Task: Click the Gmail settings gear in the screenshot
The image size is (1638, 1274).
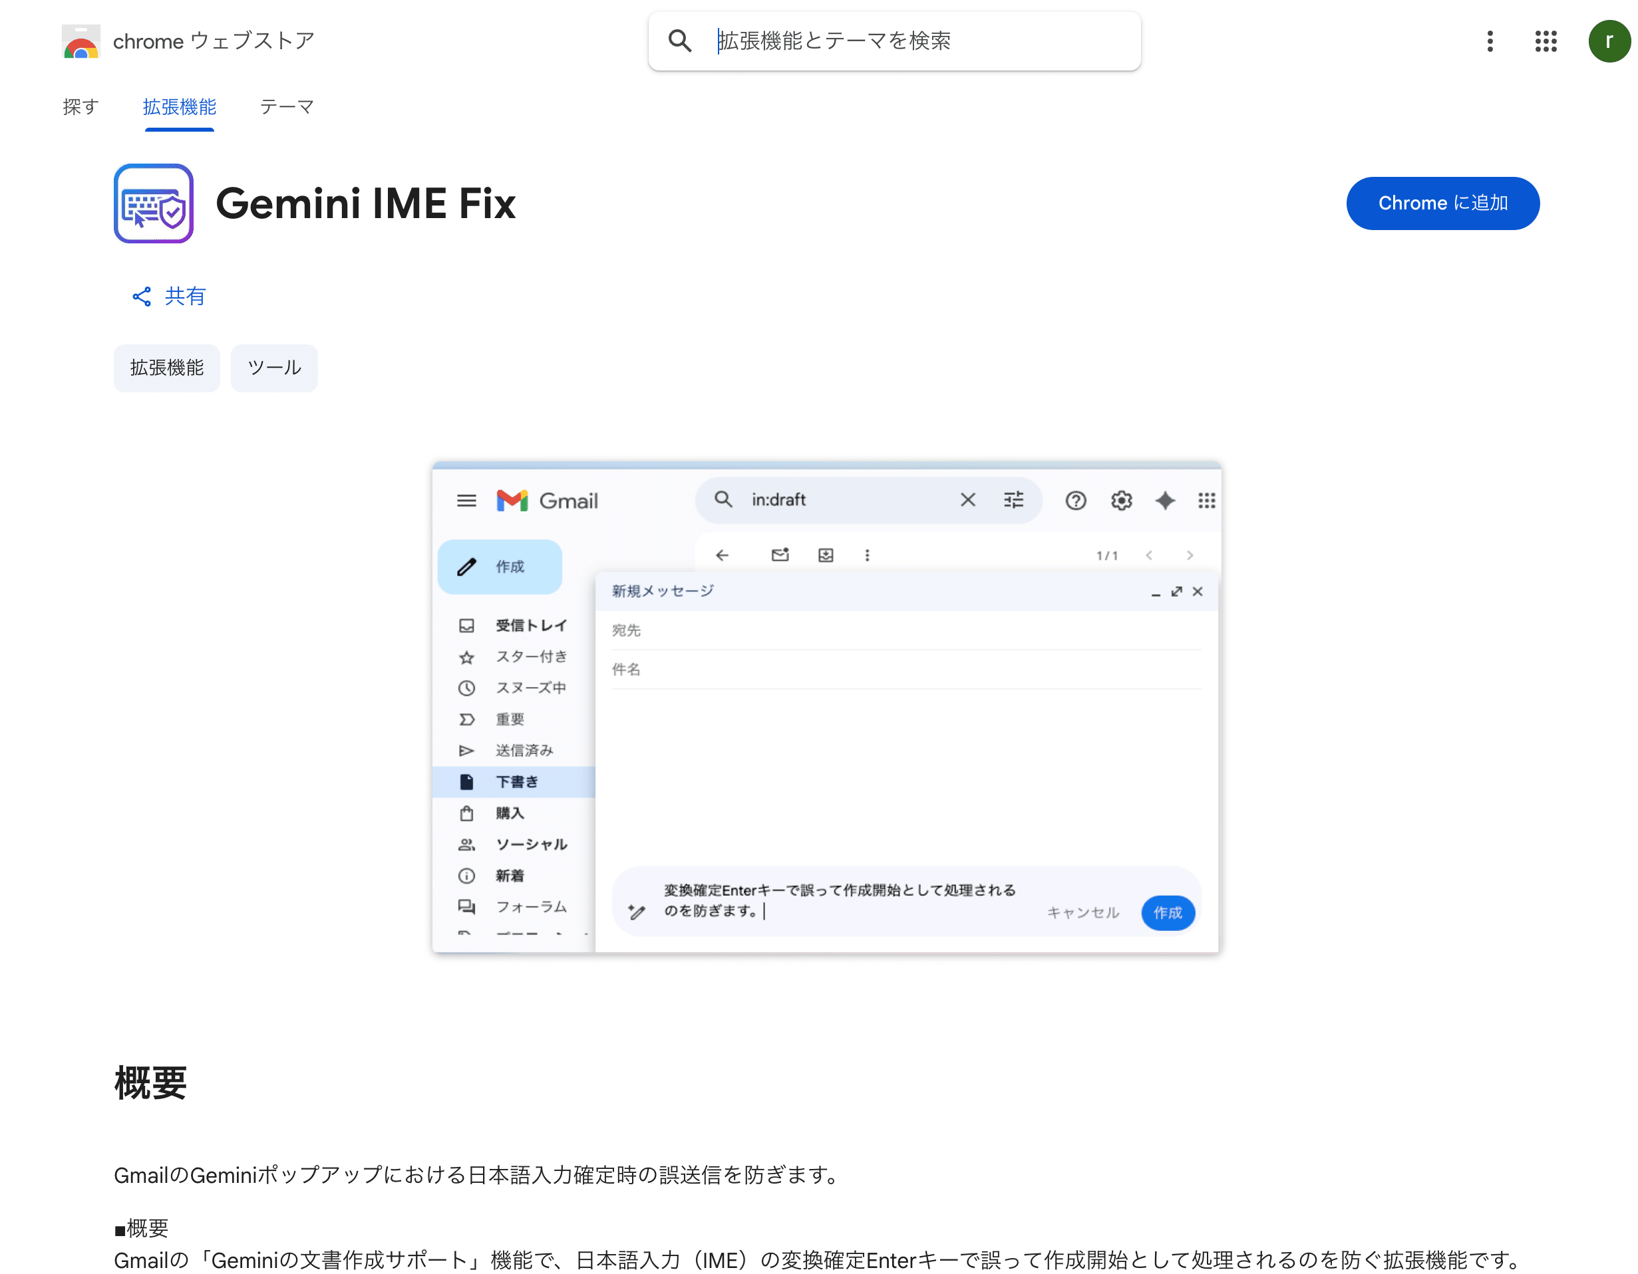Action: (1120, 501)
